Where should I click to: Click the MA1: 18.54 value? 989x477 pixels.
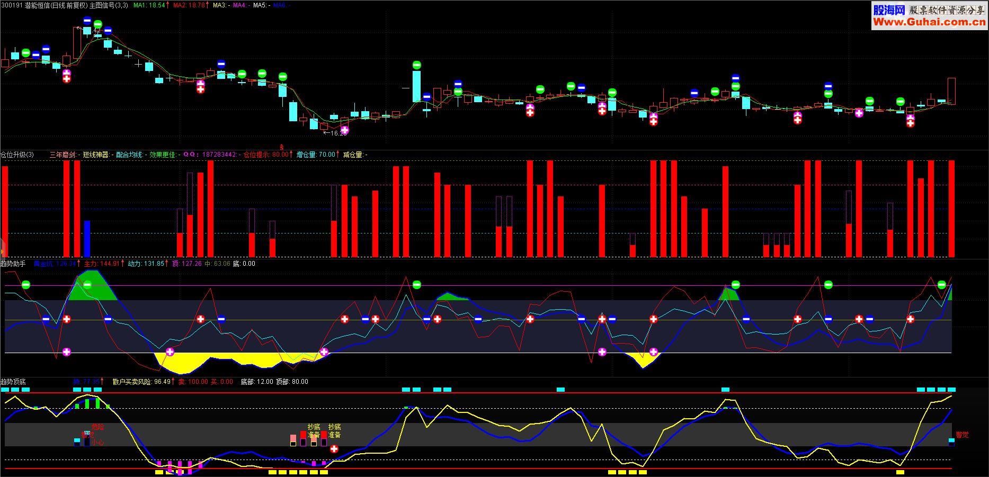click(x=149, y=5)
